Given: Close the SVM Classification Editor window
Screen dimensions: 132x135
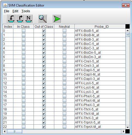Looking at the screenshot, I should coord(126,5).
